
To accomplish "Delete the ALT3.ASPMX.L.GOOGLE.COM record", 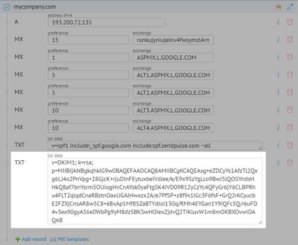I will 290,110.
